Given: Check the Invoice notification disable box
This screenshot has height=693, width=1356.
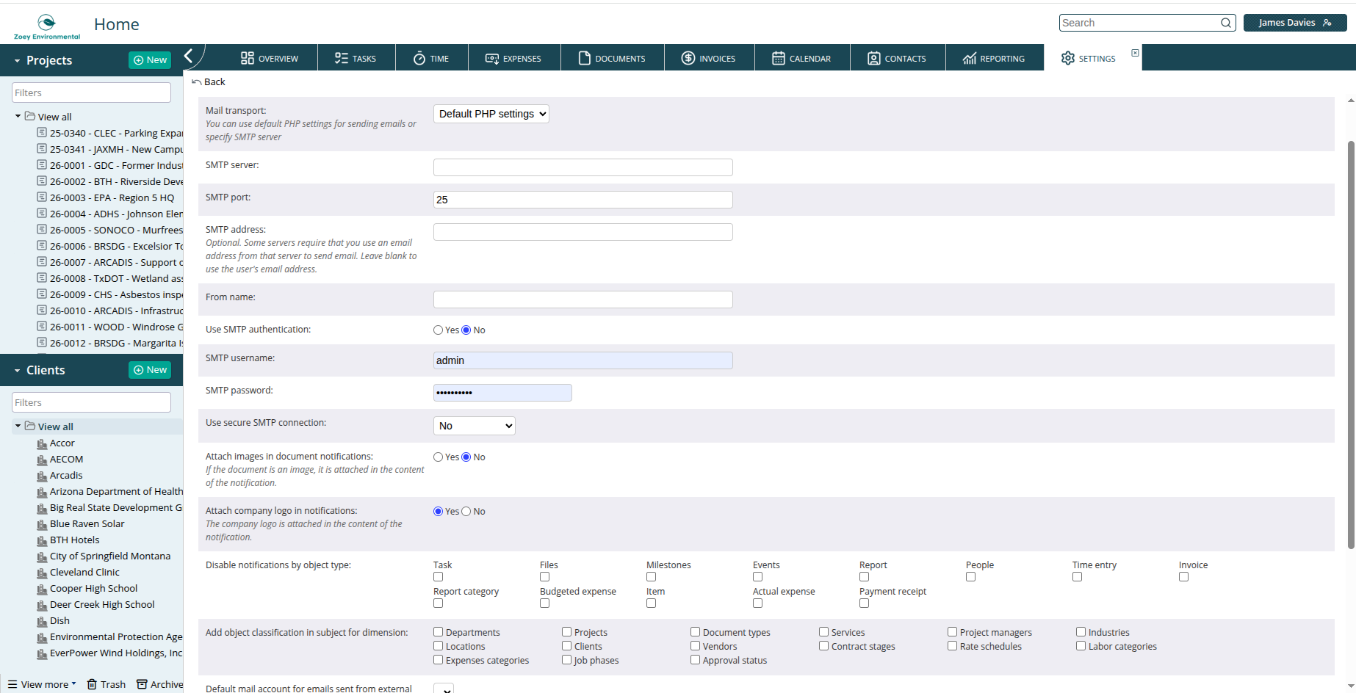Looking at the screenshot, I should click(x=1184, y=577).
